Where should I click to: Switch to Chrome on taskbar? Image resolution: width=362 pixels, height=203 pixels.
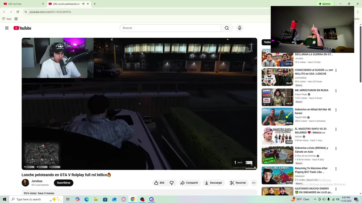click(x=133, y=199)
